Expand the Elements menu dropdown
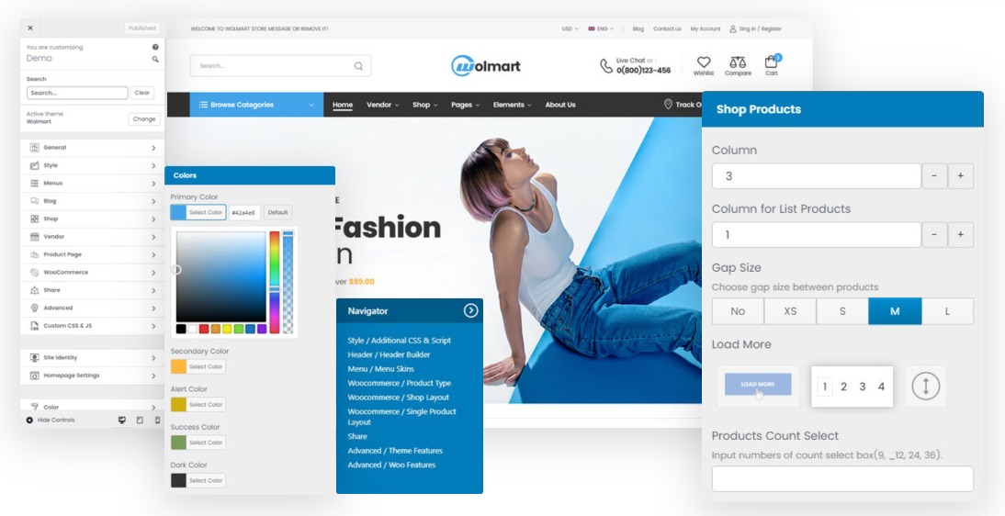1005x516 pixels. pyautogui.click(x=512, y=105)
